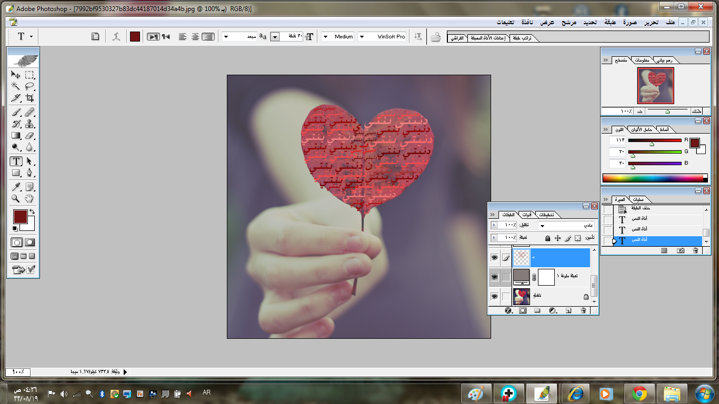
Task: Pick the Clone Stamp tool
Action: click(30, 124)
